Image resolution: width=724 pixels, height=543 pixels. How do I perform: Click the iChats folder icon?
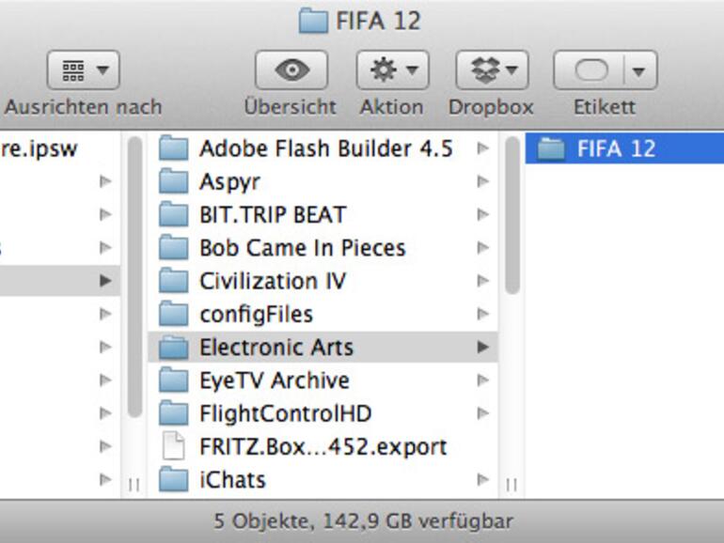pos(174,480)
